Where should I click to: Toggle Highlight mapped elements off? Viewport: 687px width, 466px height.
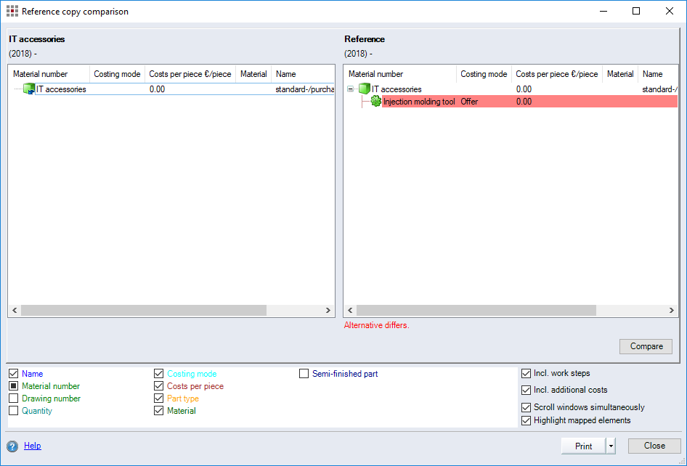[x=527, y=420]
